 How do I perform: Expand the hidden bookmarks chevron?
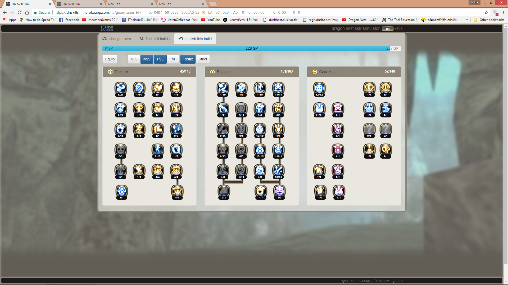[466, 20]
